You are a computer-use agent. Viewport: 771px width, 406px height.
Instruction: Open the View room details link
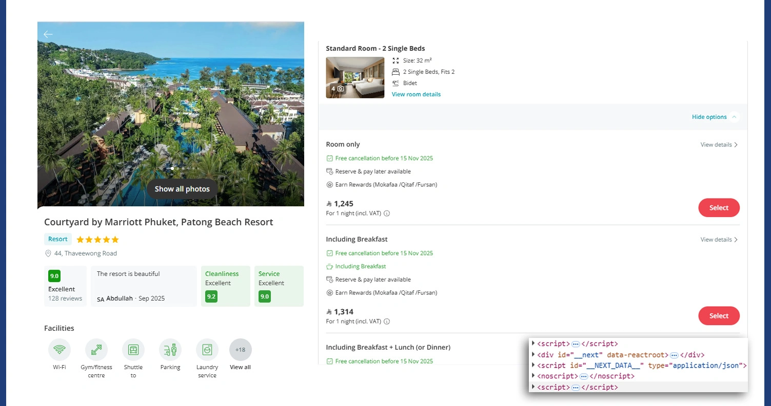coord(416,94)
